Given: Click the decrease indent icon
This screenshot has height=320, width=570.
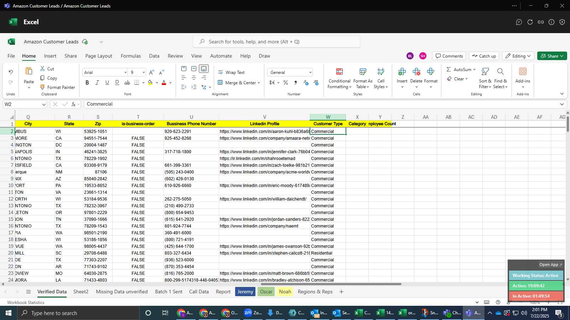Looking at the screenshot, I should pos(184,87).
